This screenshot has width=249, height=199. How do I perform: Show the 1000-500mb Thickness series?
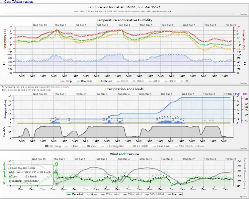(x=189, y=146)
